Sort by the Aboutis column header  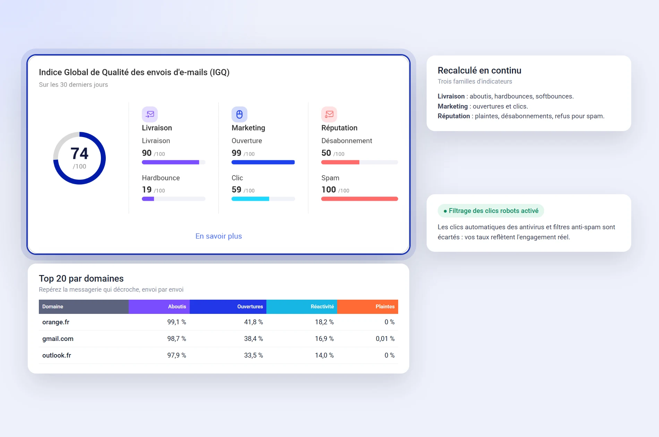tap(159, 307)
